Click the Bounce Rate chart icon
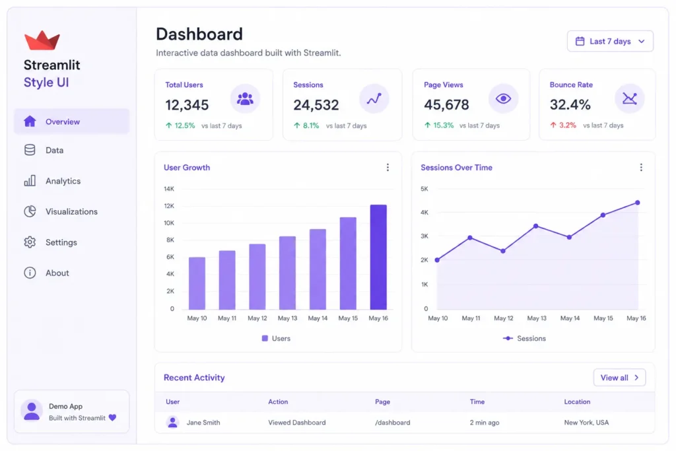 (x=629, y=99)
